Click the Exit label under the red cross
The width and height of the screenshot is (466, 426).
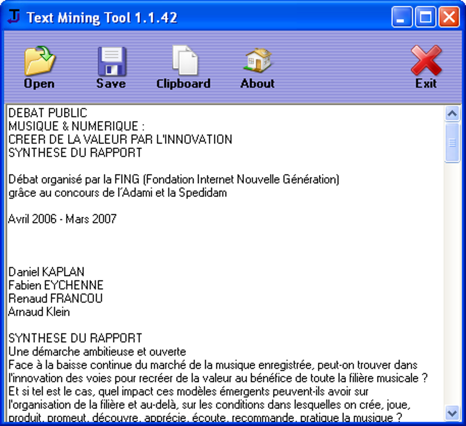425,84
